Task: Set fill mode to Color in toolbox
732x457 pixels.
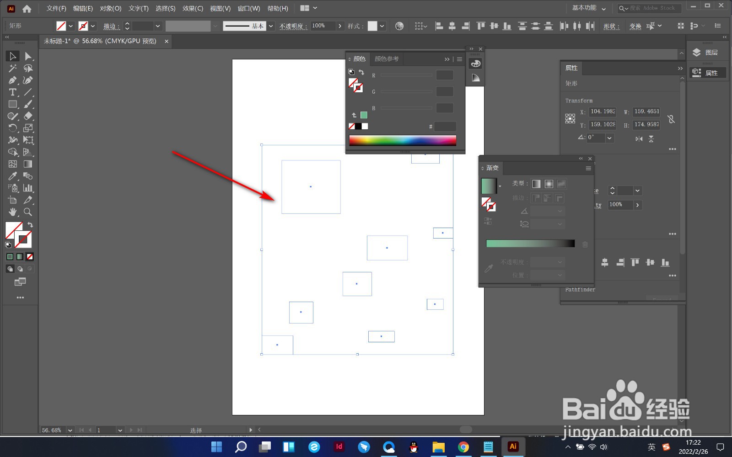Action: click(10, 257)
